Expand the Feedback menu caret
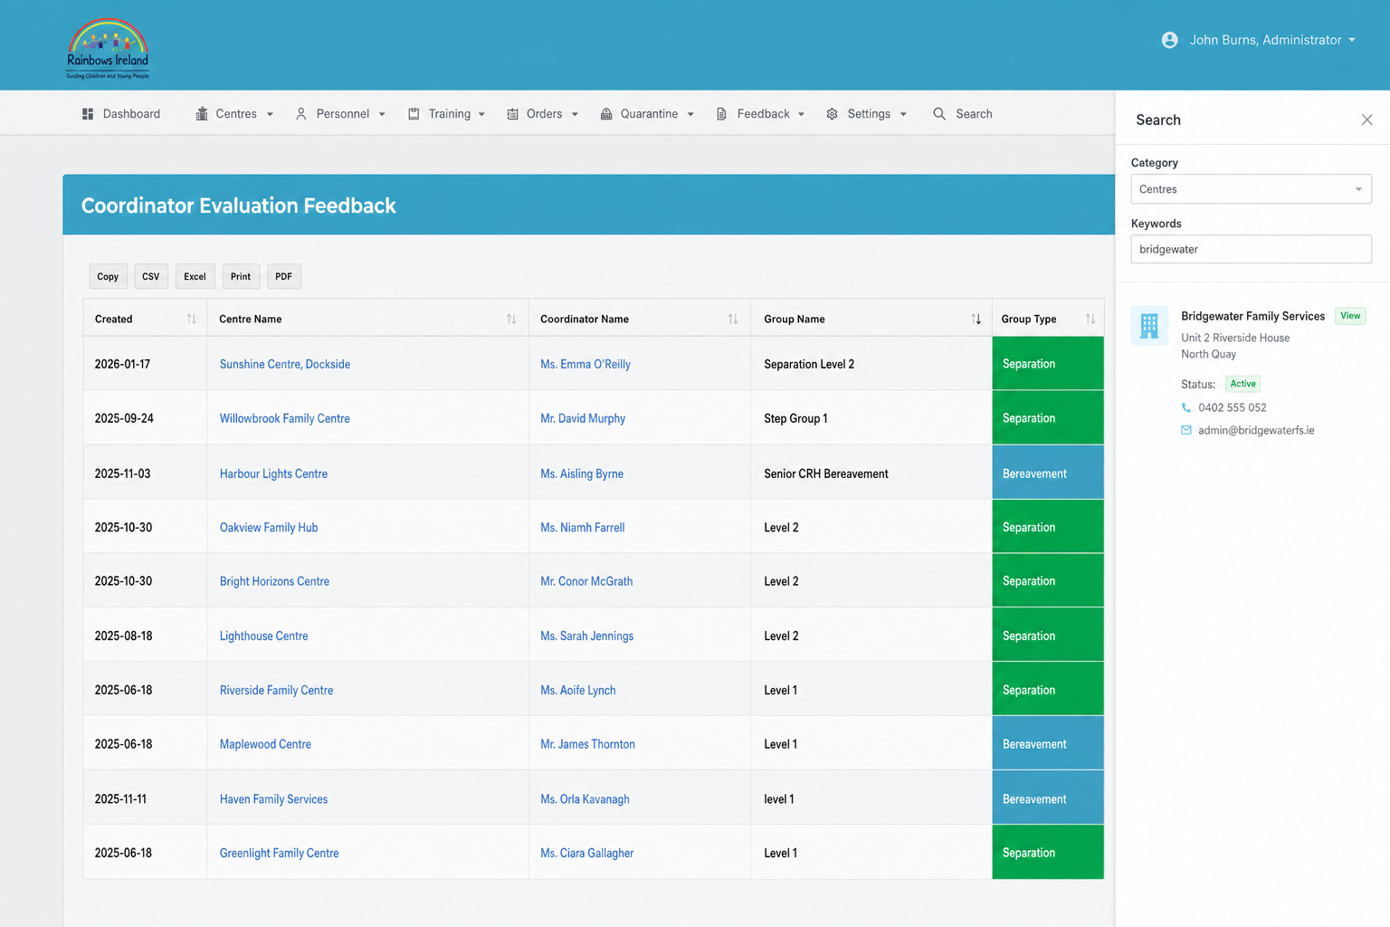This screenshot has width=1390, height=927. pos(801,114)
